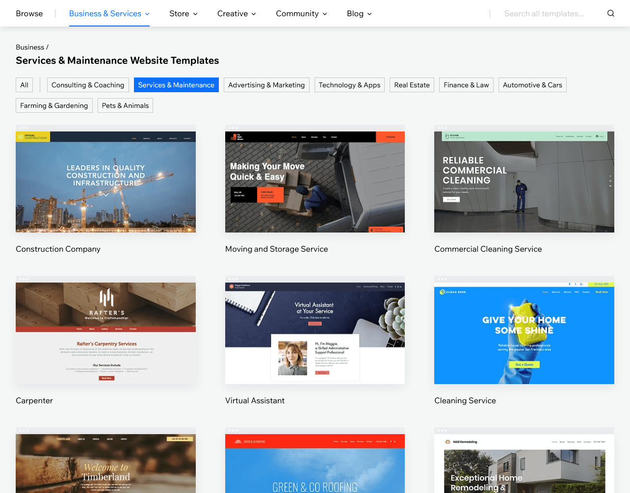Image resolution: width=630 pixels, height=493 pixels.
Task: Click the Services & Maintenance Website Templates heading
Action: click(117, 60)
